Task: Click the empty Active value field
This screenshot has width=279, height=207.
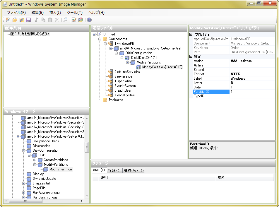Action: point(252,65)
